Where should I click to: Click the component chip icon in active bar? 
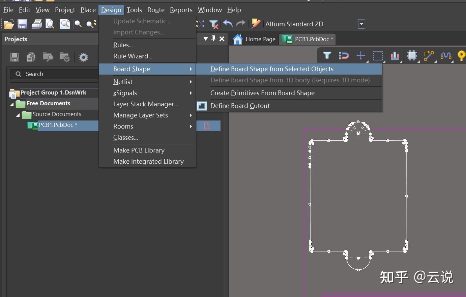[412, 55]
